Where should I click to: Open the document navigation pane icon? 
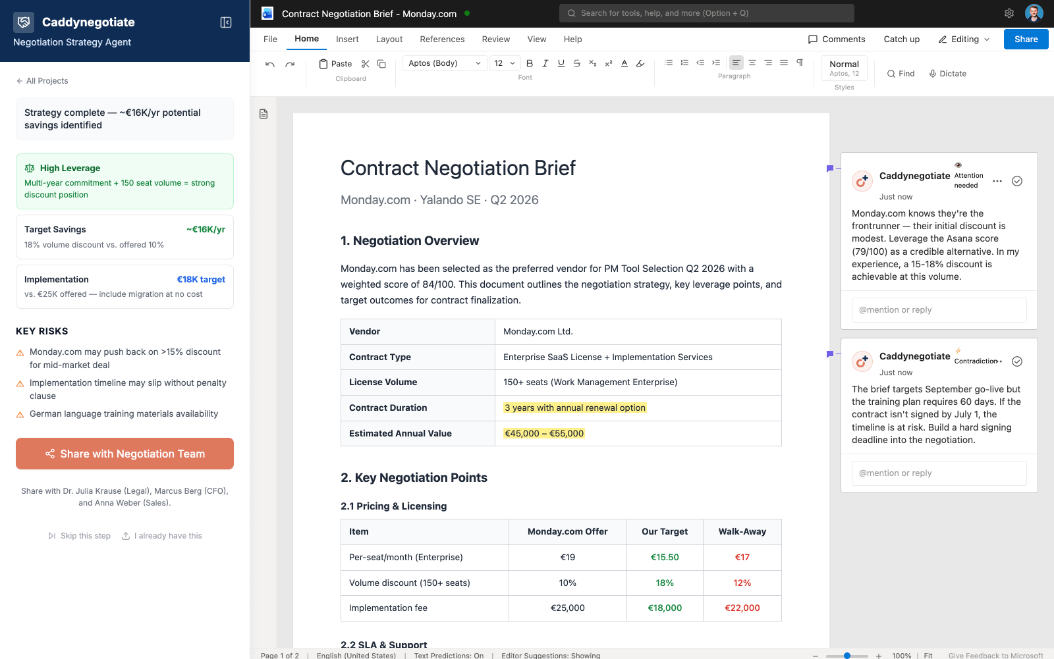(263, 114)
